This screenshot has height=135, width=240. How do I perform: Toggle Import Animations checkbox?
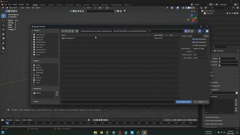[193, 39]
